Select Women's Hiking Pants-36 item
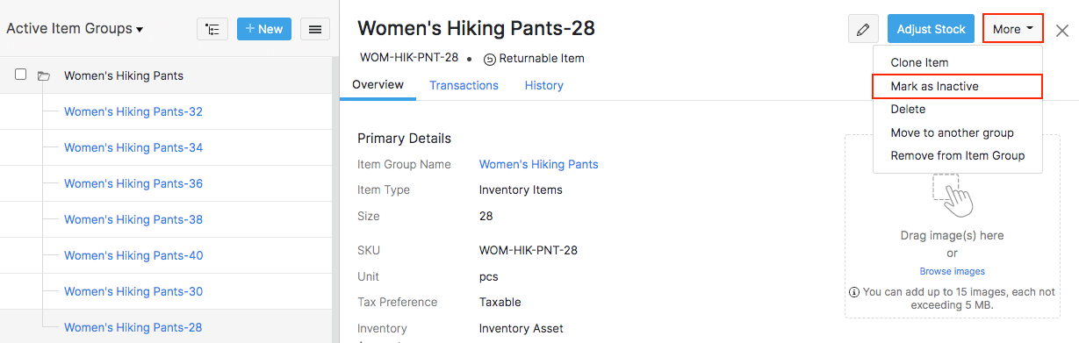Viewport: 1079px width, 343px height. pos(133,183)
